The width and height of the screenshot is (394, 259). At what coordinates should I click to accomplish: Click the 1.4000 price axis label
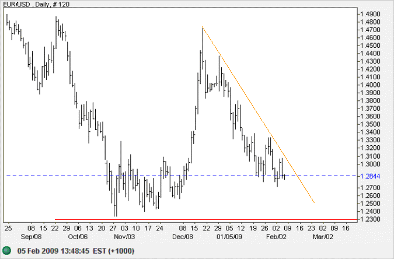370,85
